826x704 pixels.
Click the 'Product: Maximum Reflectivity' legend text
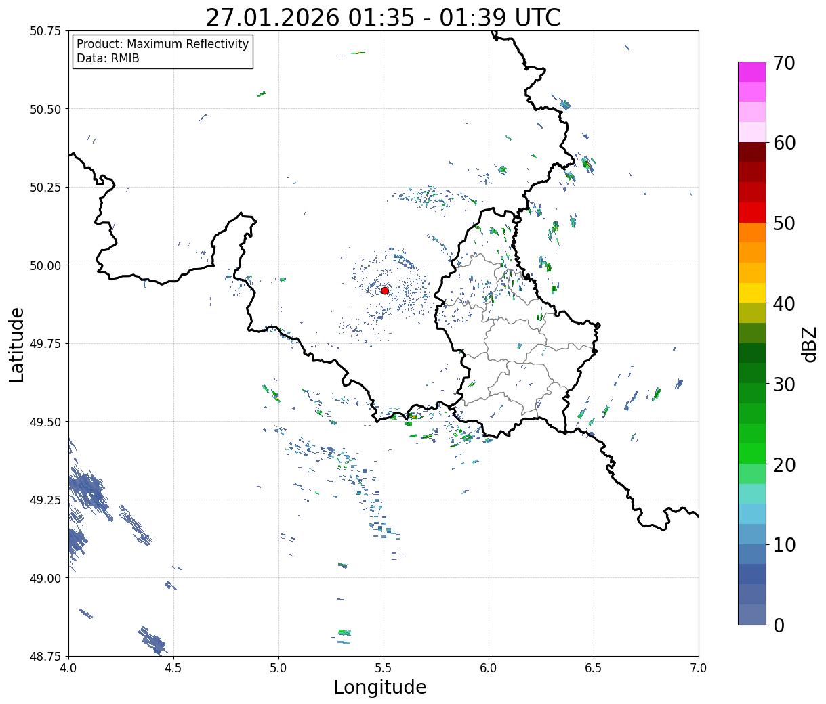(x=163, y=44)
